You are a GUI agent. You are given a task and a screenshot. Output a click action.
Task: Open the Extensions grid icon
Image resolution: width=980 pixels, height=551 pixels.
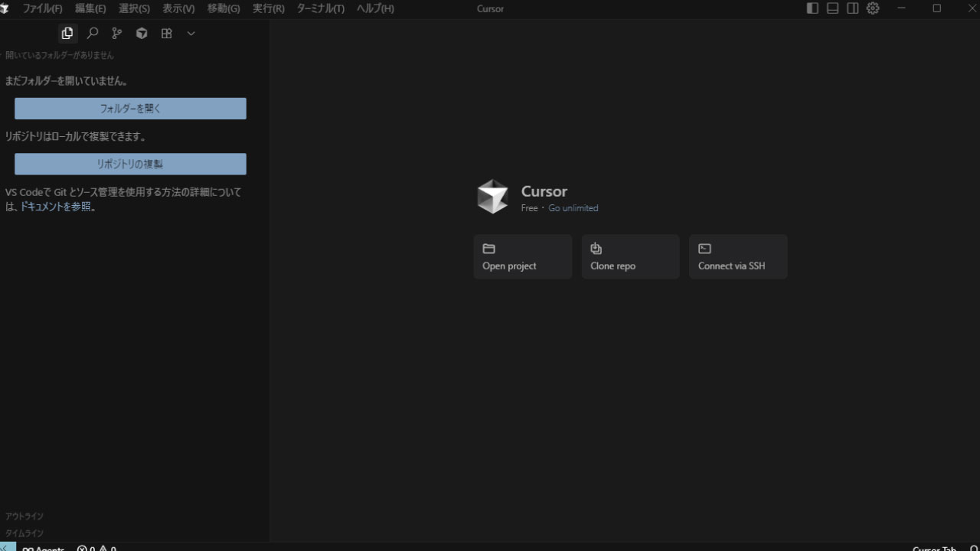pyautogui.click(x=166, y=33)
